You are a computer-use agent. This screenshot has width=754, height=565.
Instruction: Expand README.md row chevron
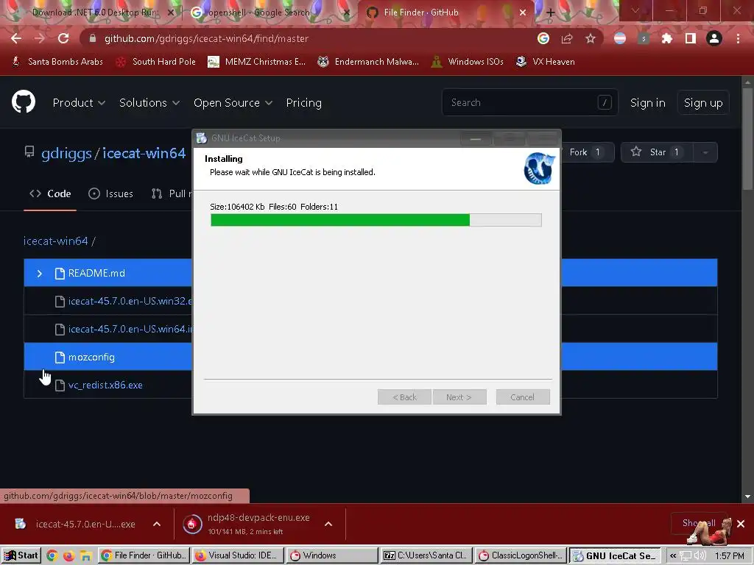40,274
